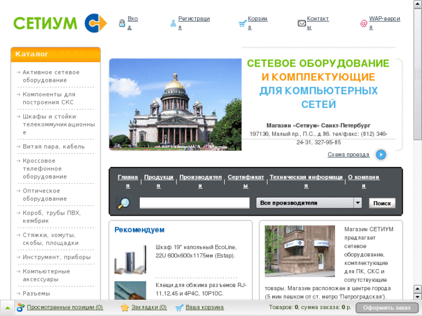Viewport: 422px width, 316px height.
Task: Click the EcoLine cabinet product thumbnail
Action: (x=130, y=260)
